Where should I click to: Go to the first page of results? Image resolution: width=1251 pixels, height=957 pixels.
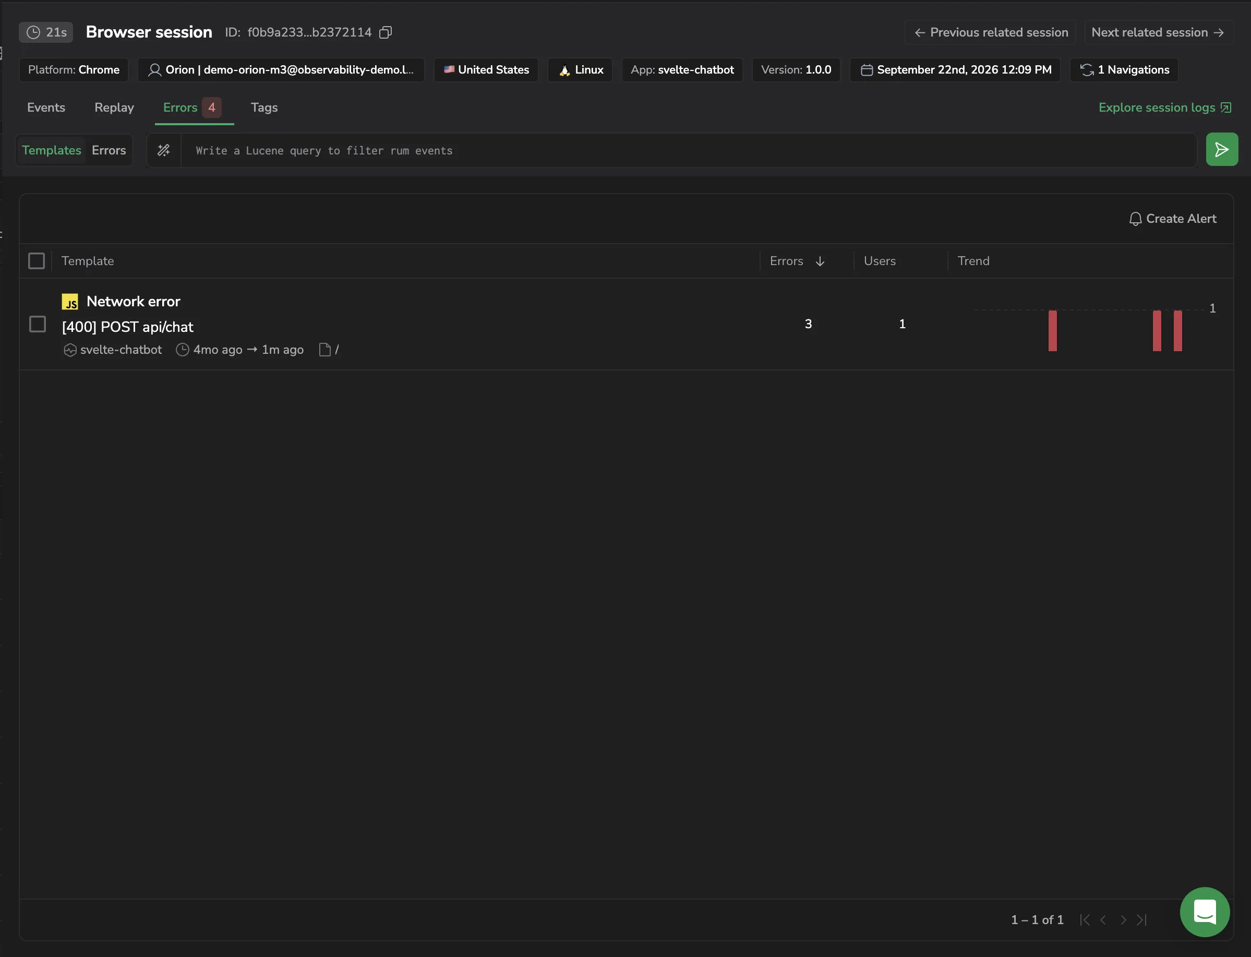pyautogui.click(x=1085, y=920)
